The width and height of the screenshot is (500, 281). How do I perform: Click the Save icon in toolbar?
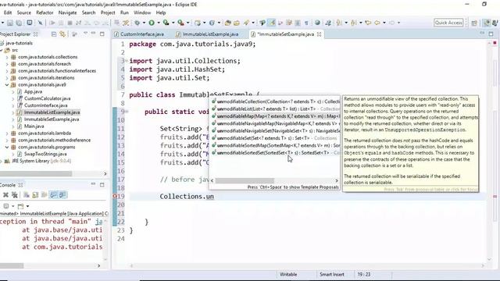10,23
